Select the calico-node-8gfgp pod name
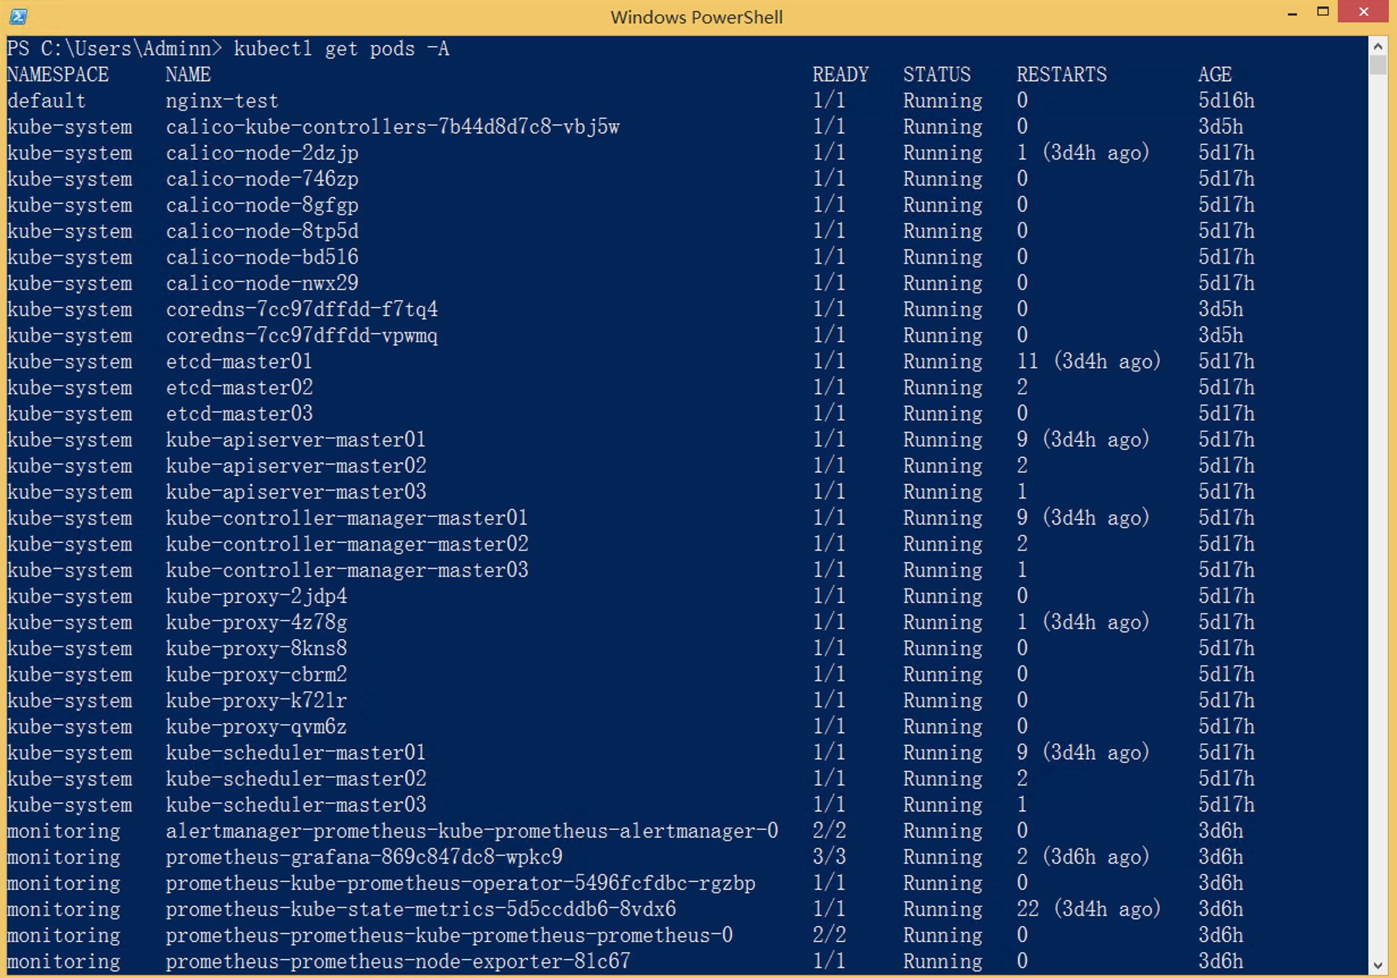 pyautogui.click(x=262, y=205)
